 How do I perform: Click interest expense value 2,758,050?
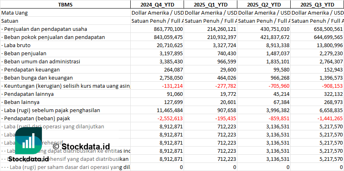click(x=170, y=78)
